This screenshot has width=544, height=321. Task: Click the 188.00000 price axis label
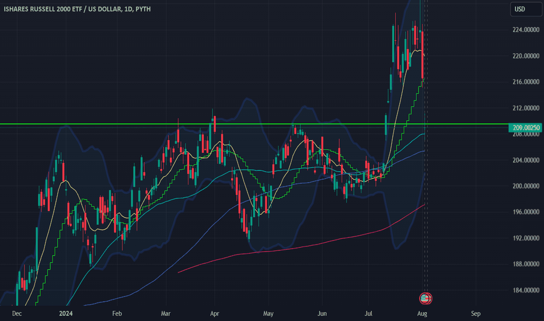[525, 264]
